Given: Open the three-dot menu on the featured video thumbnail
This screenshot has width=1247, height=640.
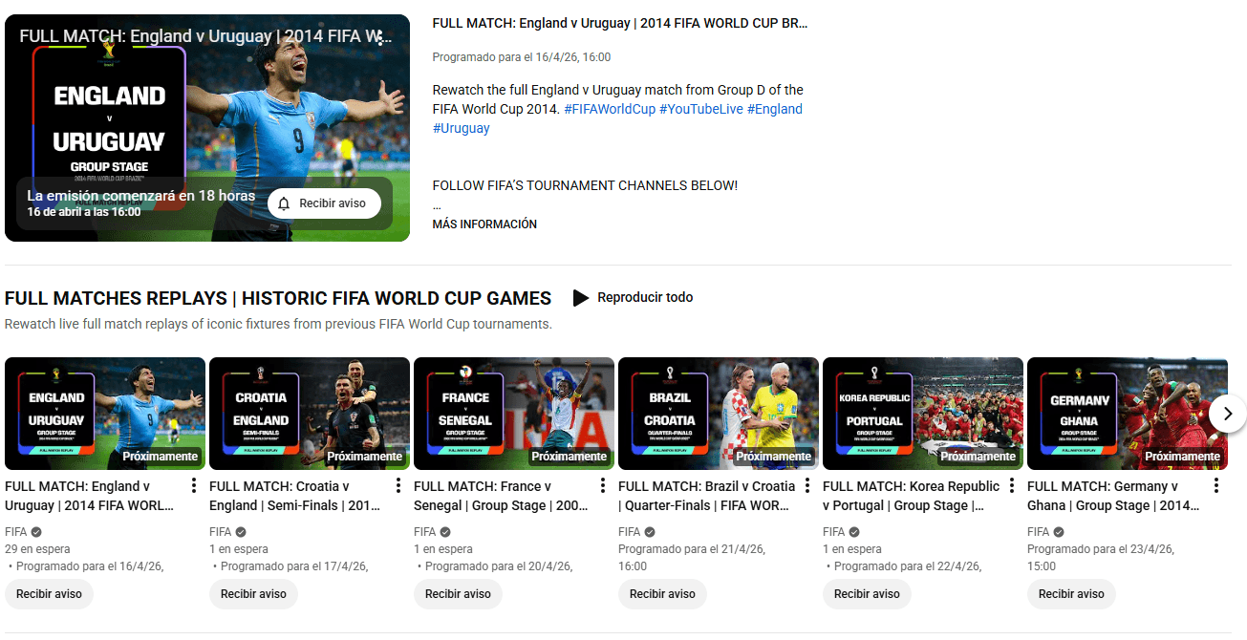Looking at the screenshot, I should pyautogui.click(x=378, y=36).
